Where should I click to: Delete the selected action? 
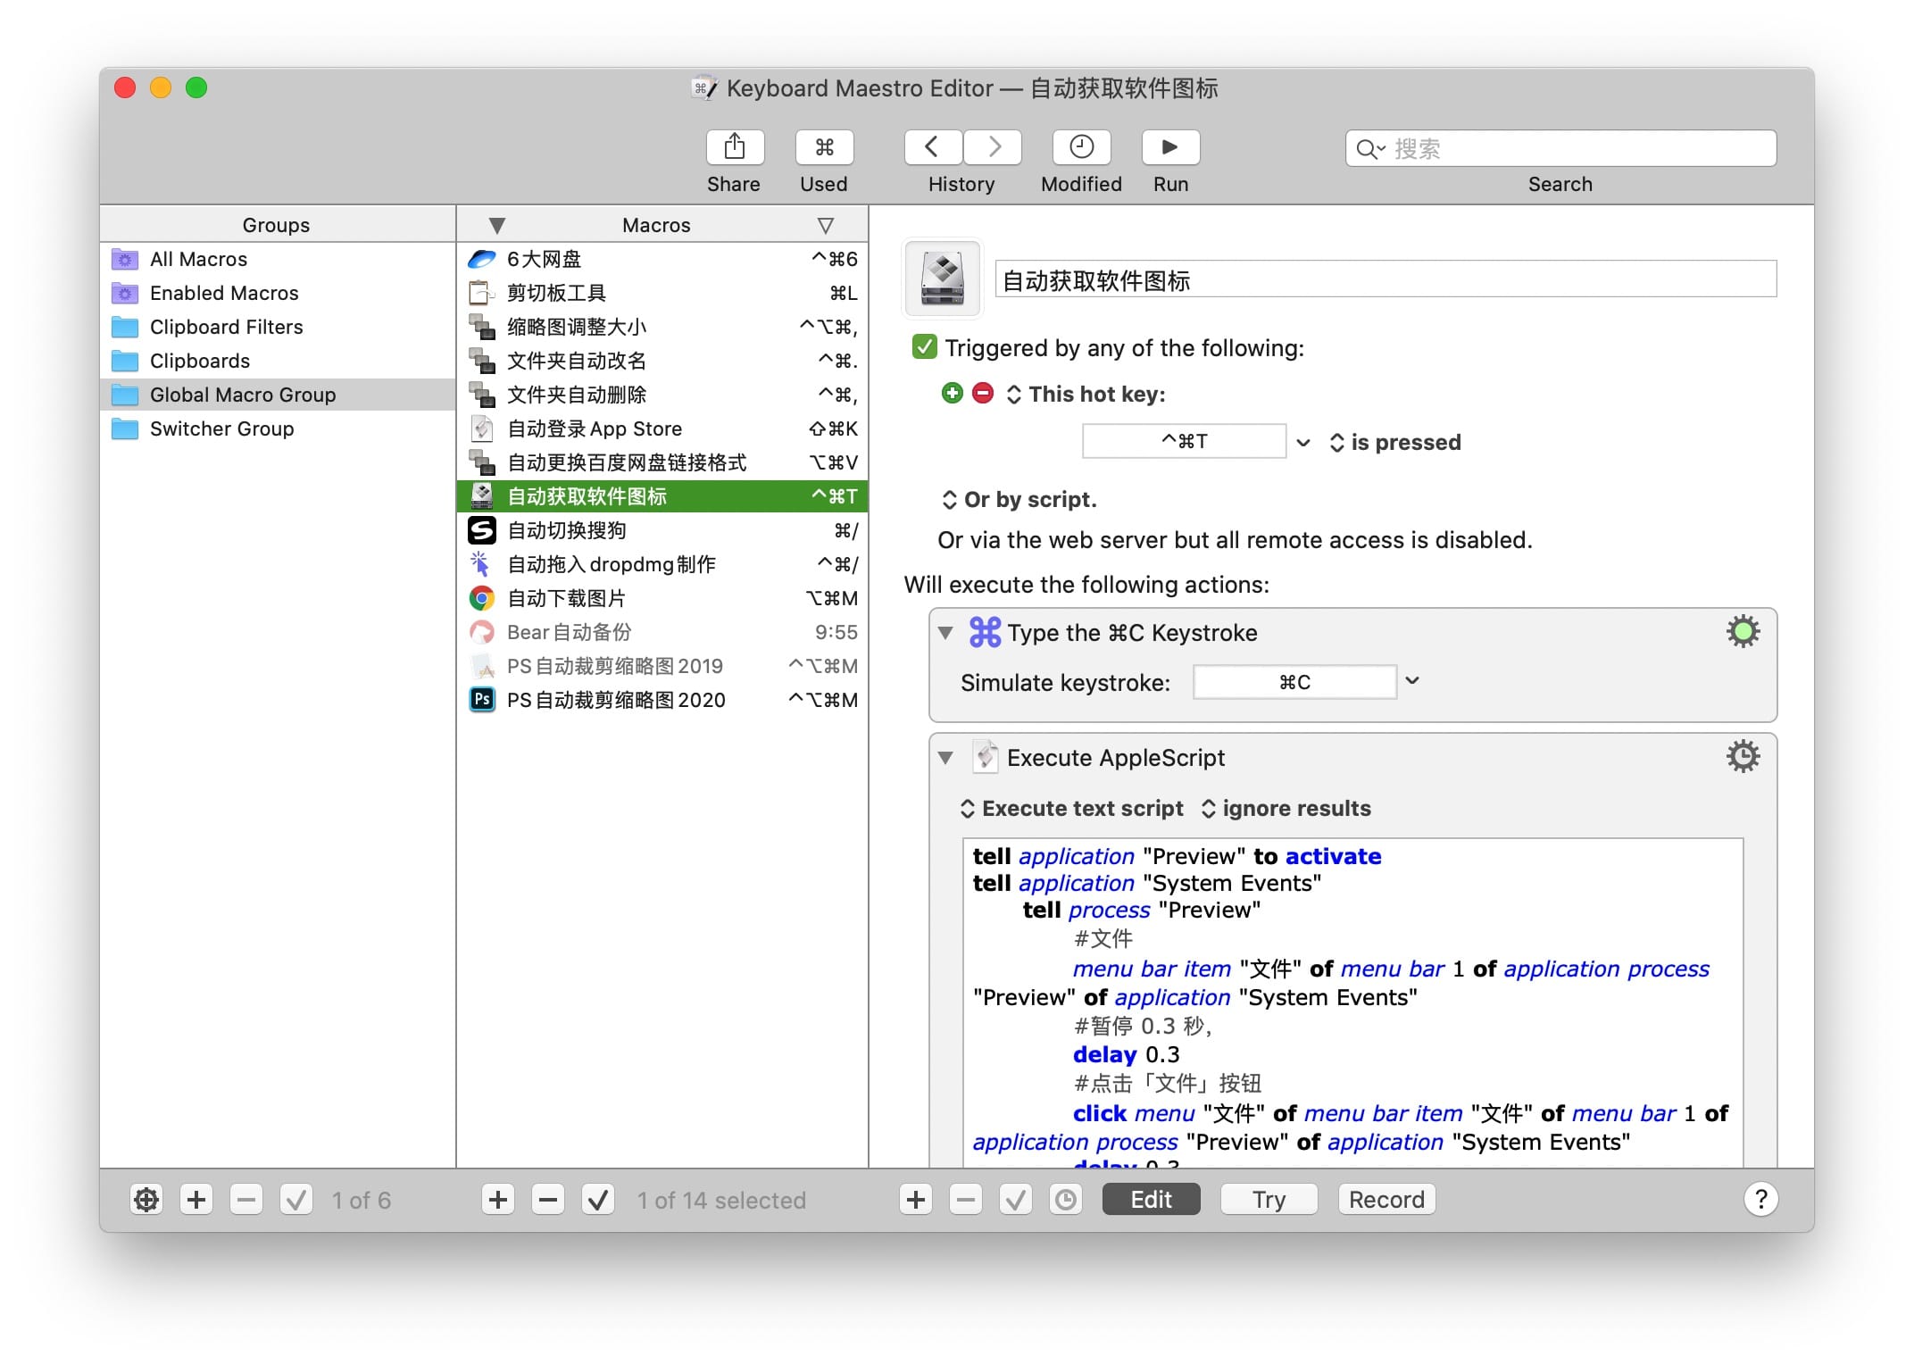click(965, 1200)
